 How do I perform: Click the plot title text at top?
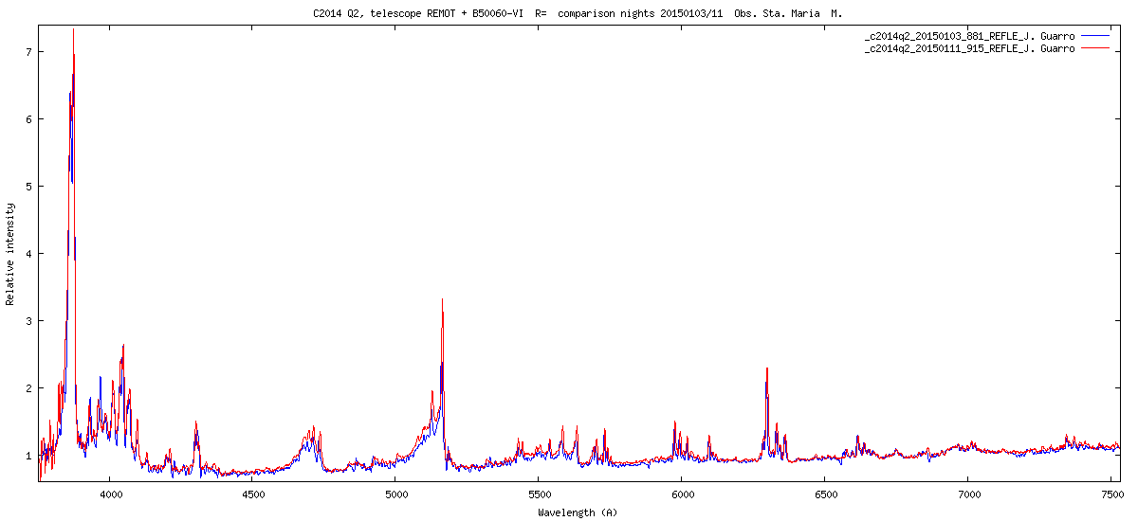tap(578, 14)
